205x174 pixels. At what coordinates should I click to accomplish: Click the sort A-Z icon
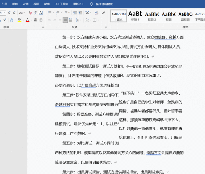pyautogui.click(x=96, y=13)
